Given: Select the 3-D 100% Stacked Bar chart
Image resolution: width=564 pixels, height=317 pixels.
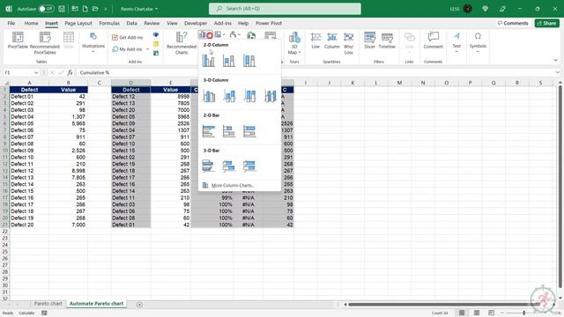Looking at the screenshot, I should click(x=249, y=166).
